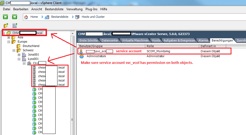
Task: Sort by Definiert in column header
Action: pyautogui.click(x=213, y=46)
